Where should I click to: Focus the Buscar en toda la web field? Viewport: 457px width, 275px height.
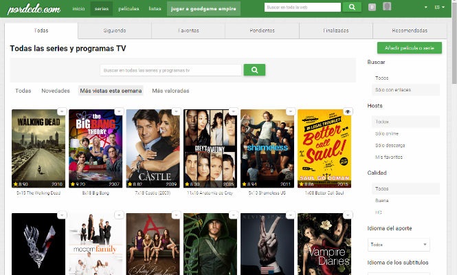[302, 8]
